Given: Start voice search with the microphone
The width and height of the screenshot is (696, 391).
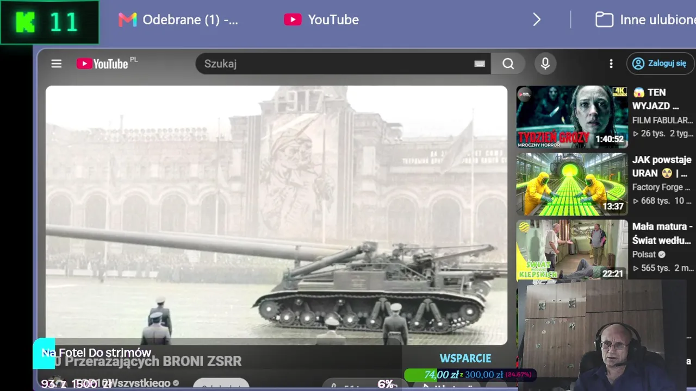Looking at the screenshot, I should pyautogui.click(x=545, y=64).
